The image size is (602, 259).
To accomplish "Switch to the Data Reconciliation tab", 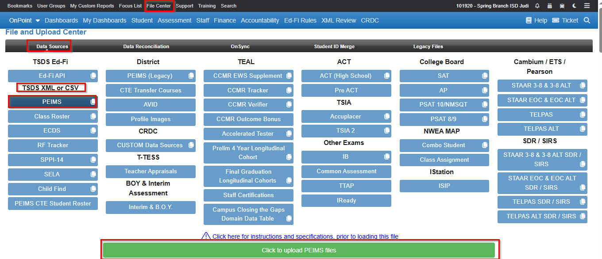I will (146, 46).
